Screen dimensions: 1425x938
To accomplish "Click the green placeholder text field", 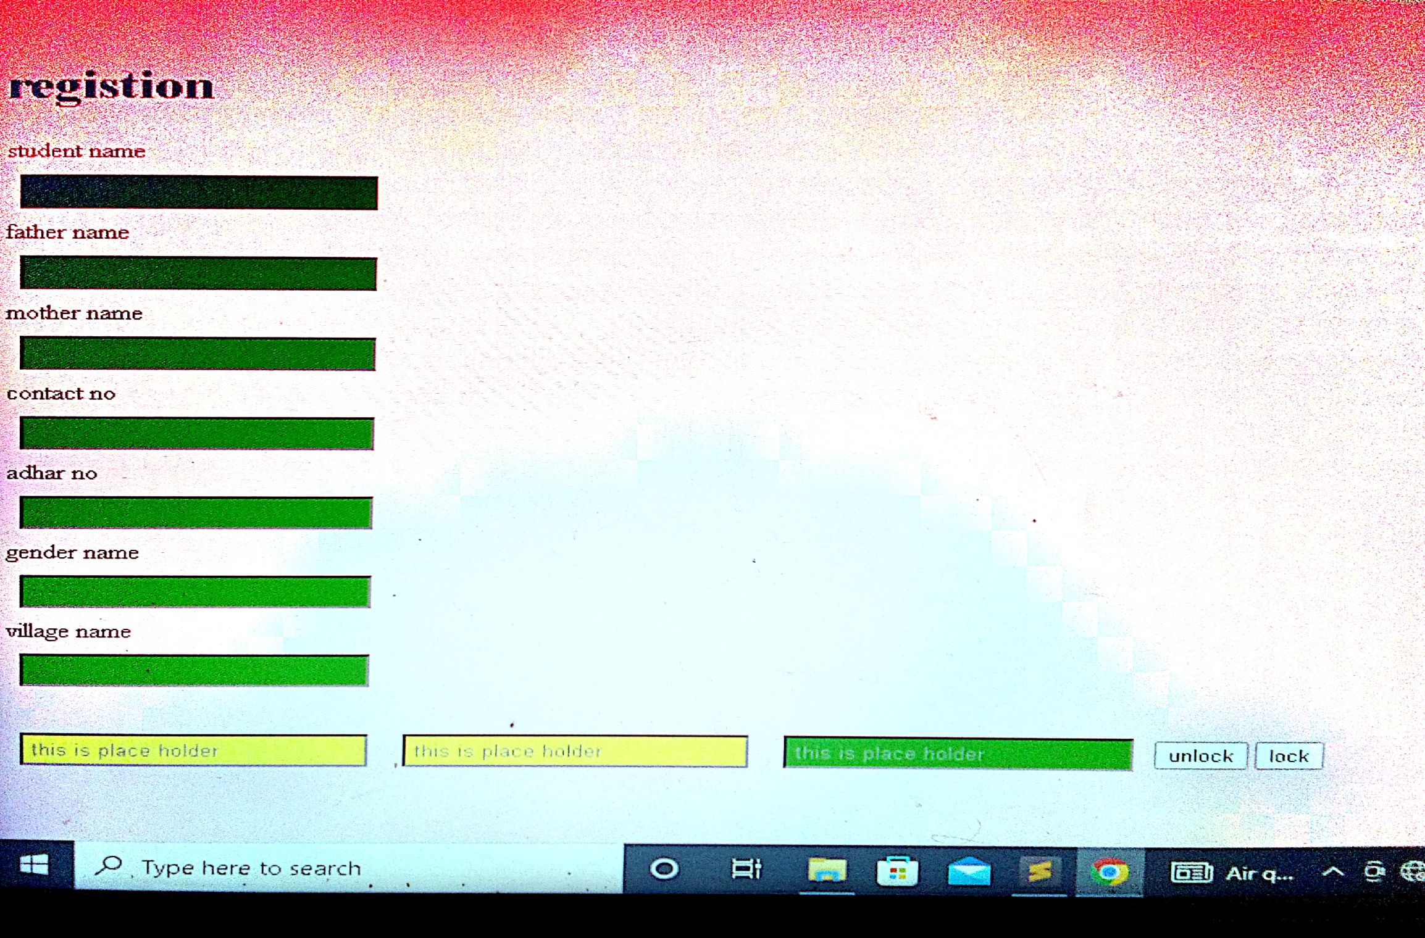I will 958,753.
